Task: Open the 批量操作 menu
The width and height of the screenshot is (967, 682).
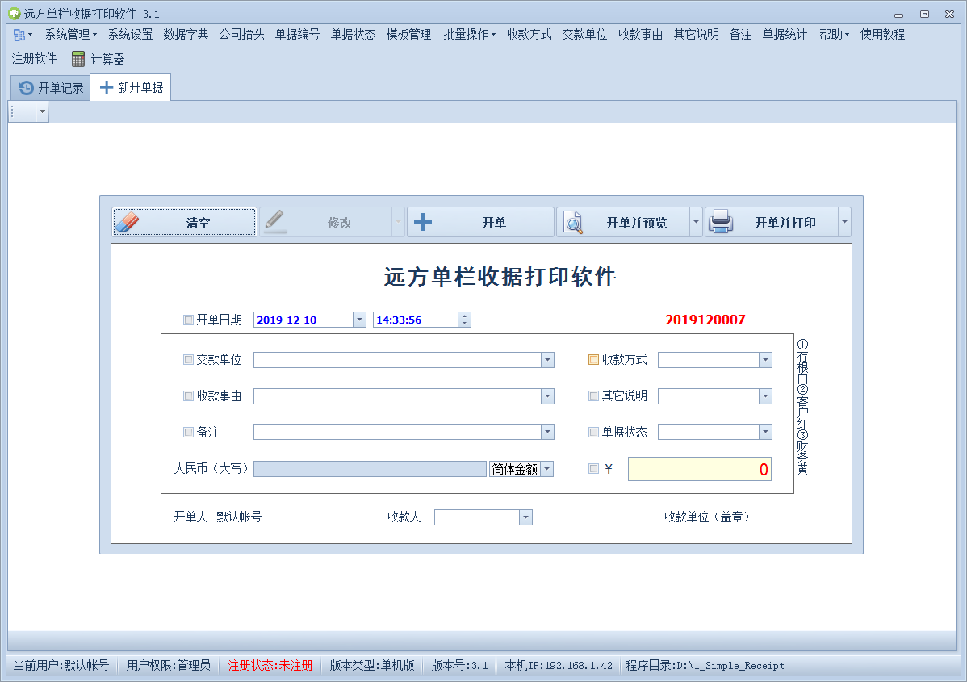Action: tap(469, 35)
